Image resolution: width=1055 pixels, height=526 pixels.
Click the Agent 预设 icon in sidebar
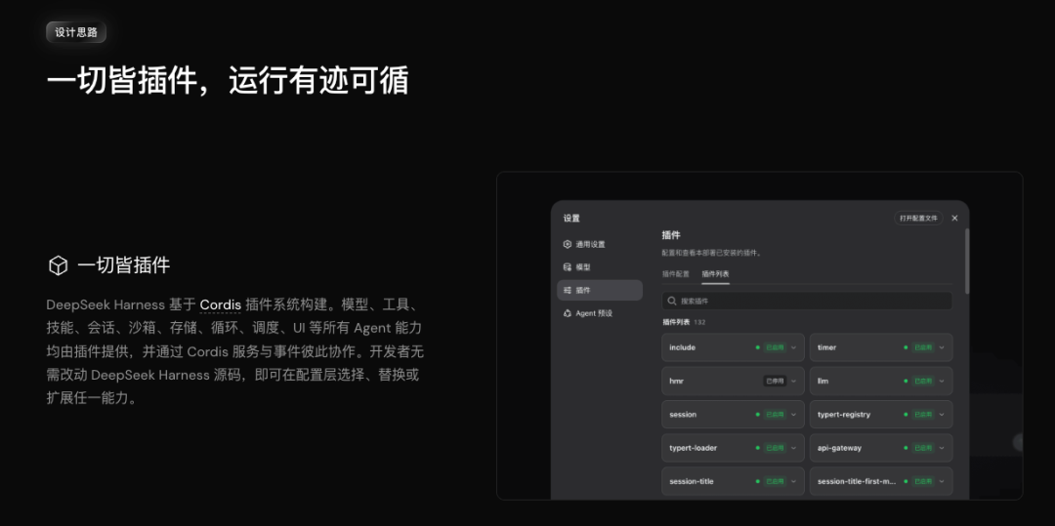click(568, 313)
